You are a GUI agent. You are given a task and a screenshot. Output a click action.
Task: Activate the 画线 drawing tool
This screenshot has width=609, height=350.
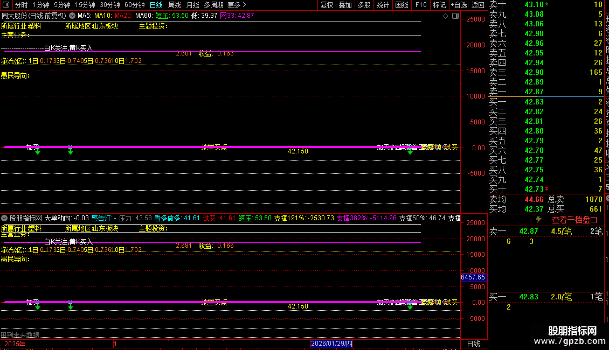pyautogui.click(x=402, y=5)
